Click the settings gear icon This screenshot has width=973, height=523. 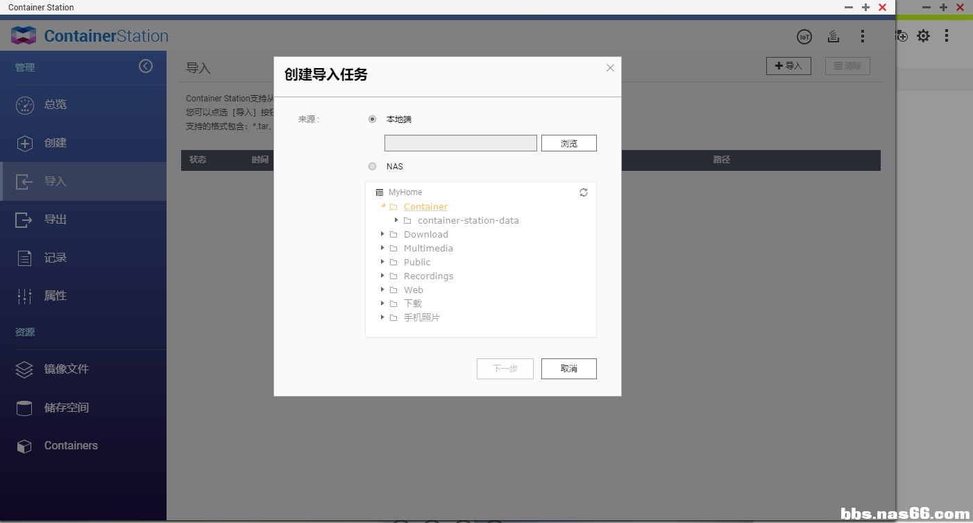[x=923, y=36]
